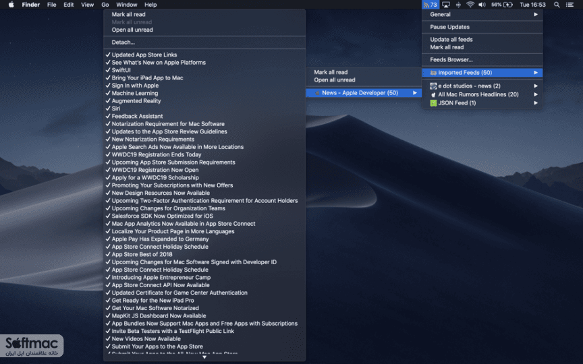Toggle read checkmark for Machine Learning
Screen dimensions: 583x364
pos(108,93)
